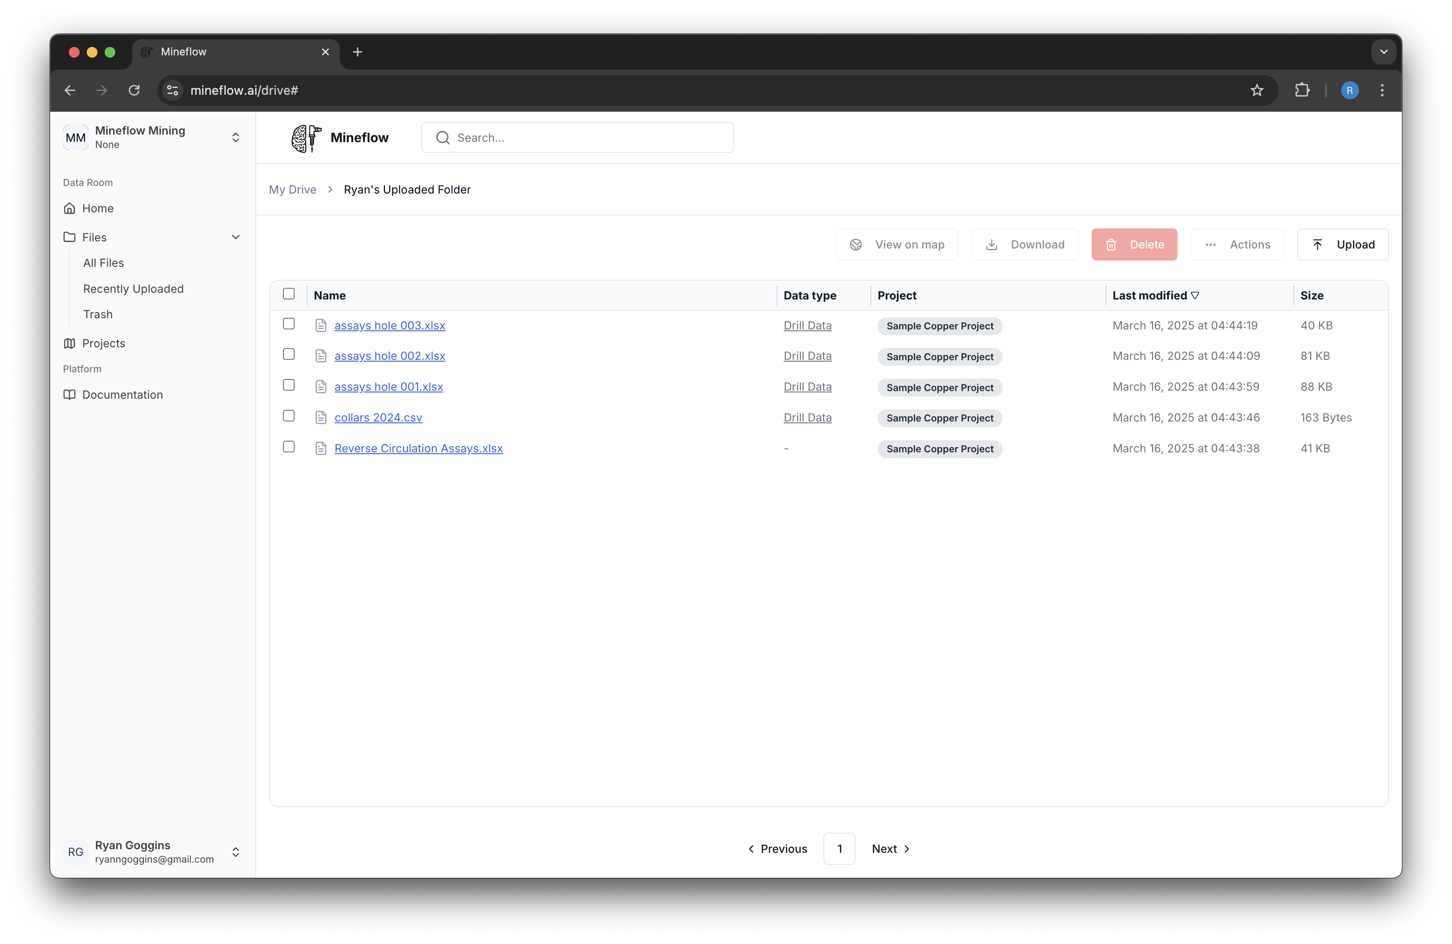
Task: Open All Files in sidebar
Action: pyautogui.click(x=103, y=263)
